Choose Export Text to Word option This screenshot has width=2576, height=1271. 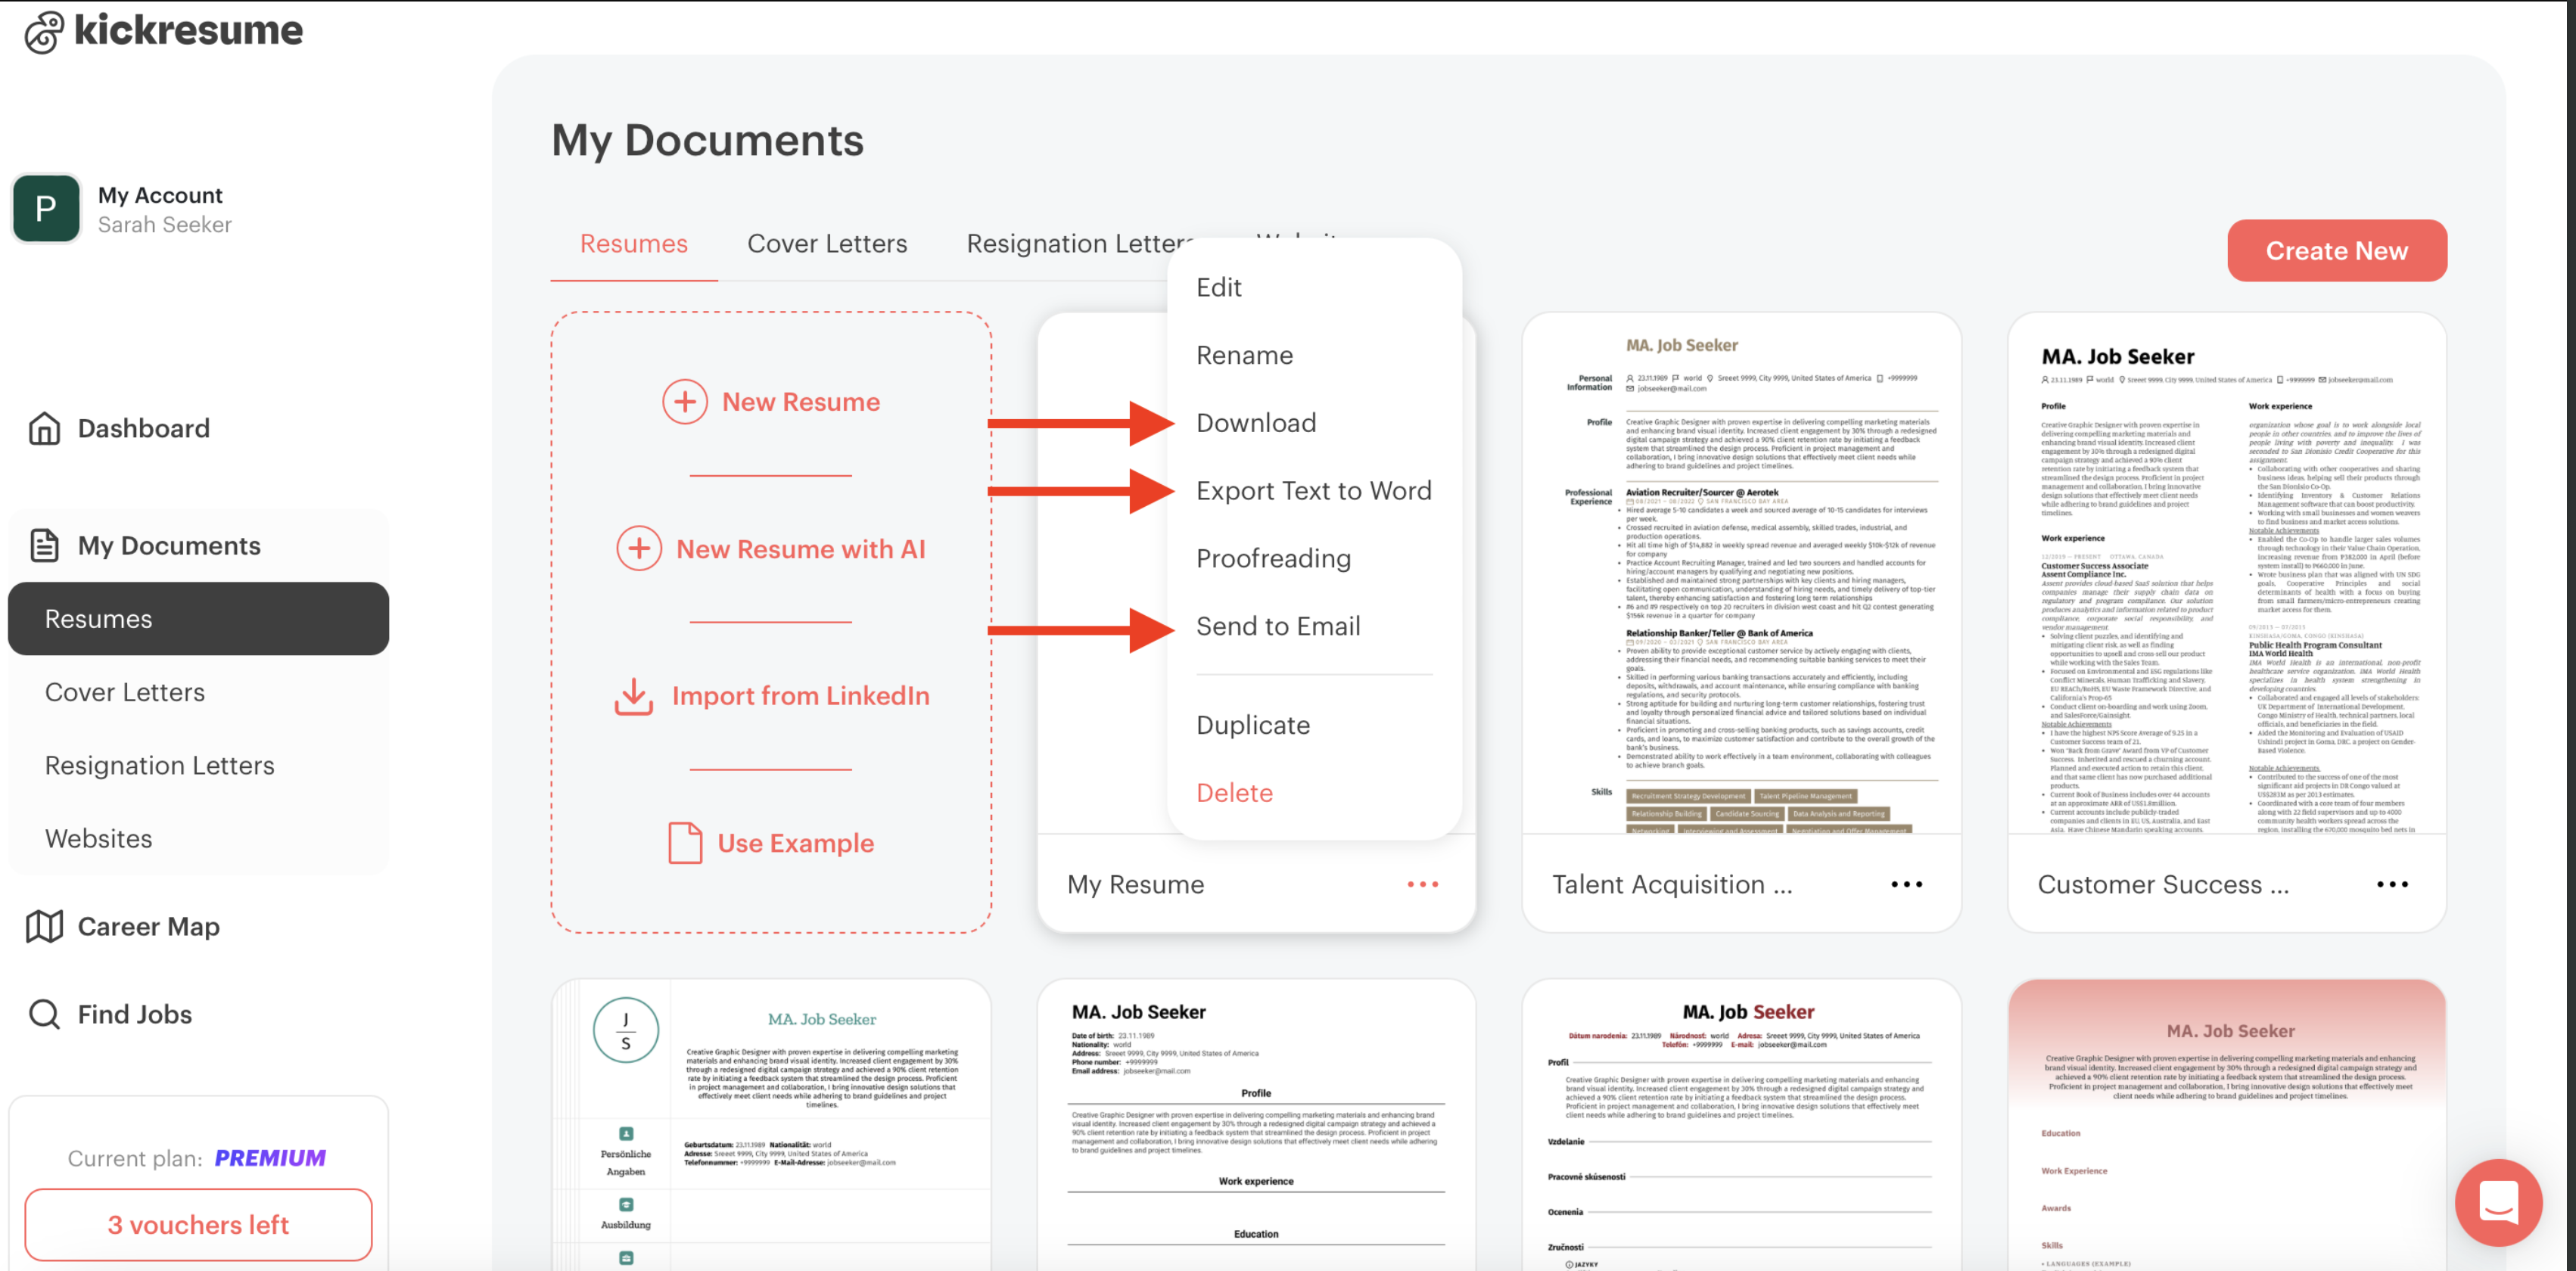pos(1313,491)
